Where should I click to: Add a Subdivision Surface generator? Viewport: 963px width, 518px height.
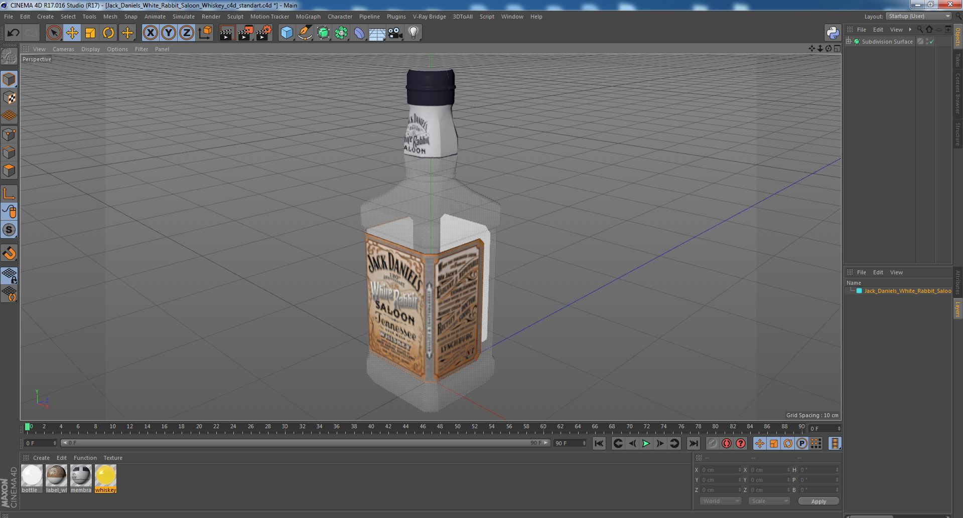(x=323, y=33)
